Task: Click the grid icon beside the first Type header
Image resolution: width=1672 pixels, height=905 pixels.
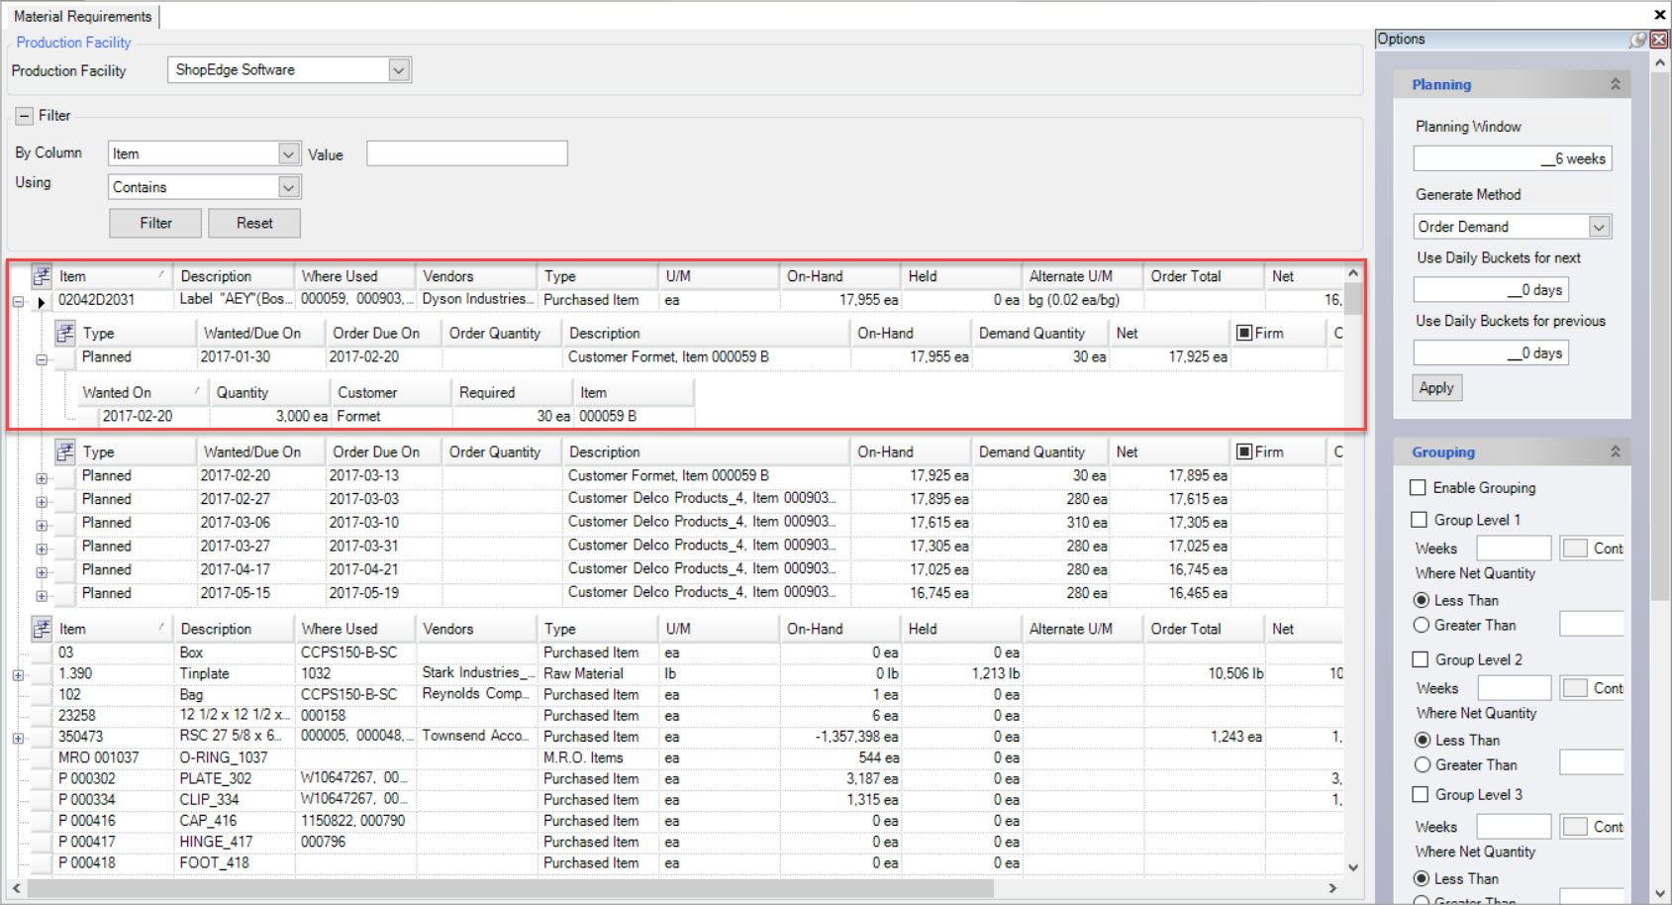Action: [x=65, y=333]
